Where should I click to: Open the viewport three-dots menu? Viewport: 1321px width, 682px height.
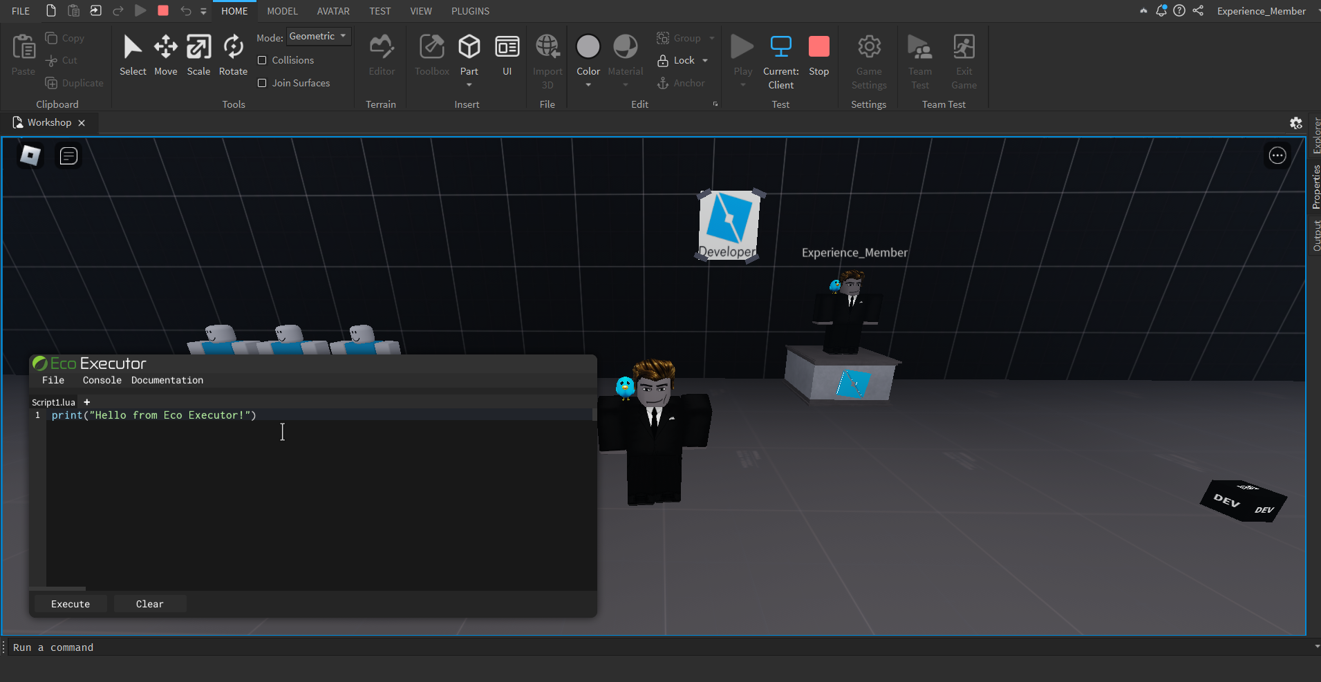[1277, 155]
